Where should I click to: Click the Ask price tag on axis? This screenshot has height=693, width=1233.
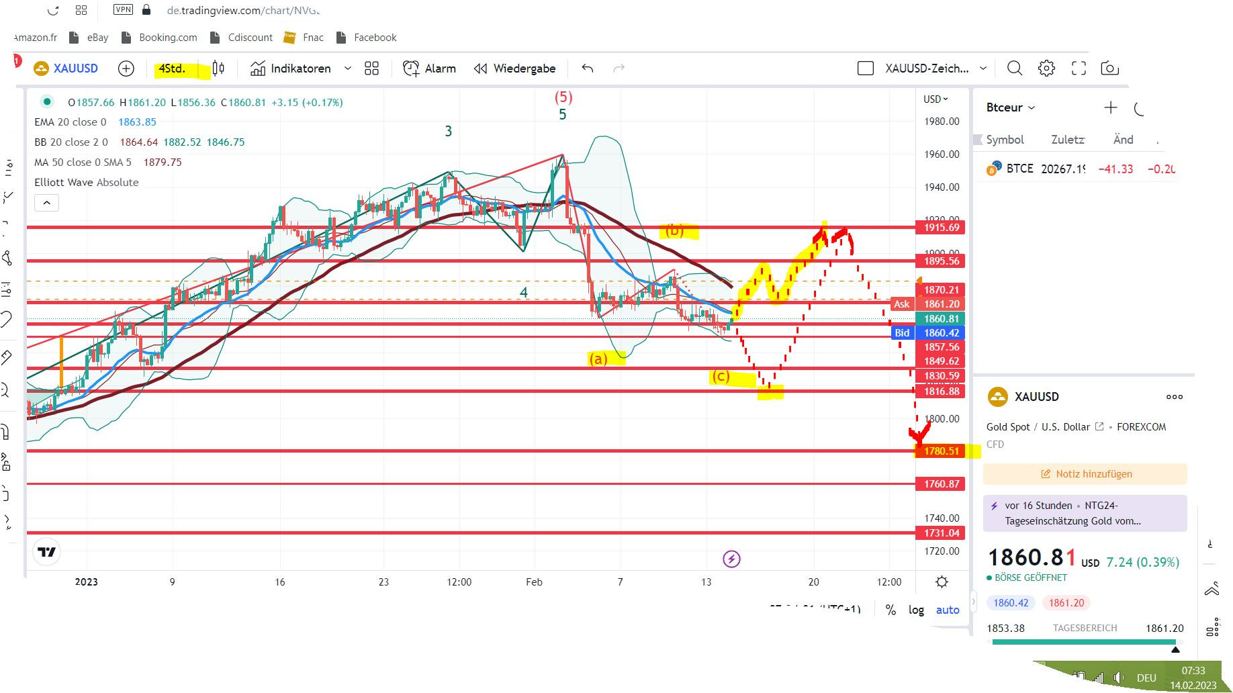tap(901, 304)
